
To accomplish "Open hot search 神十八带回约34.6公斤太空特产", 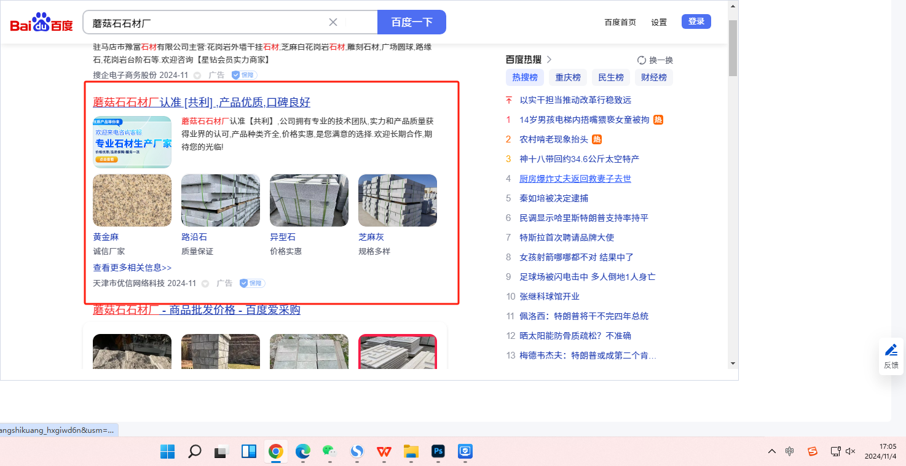I will click(x=580, y=159).
